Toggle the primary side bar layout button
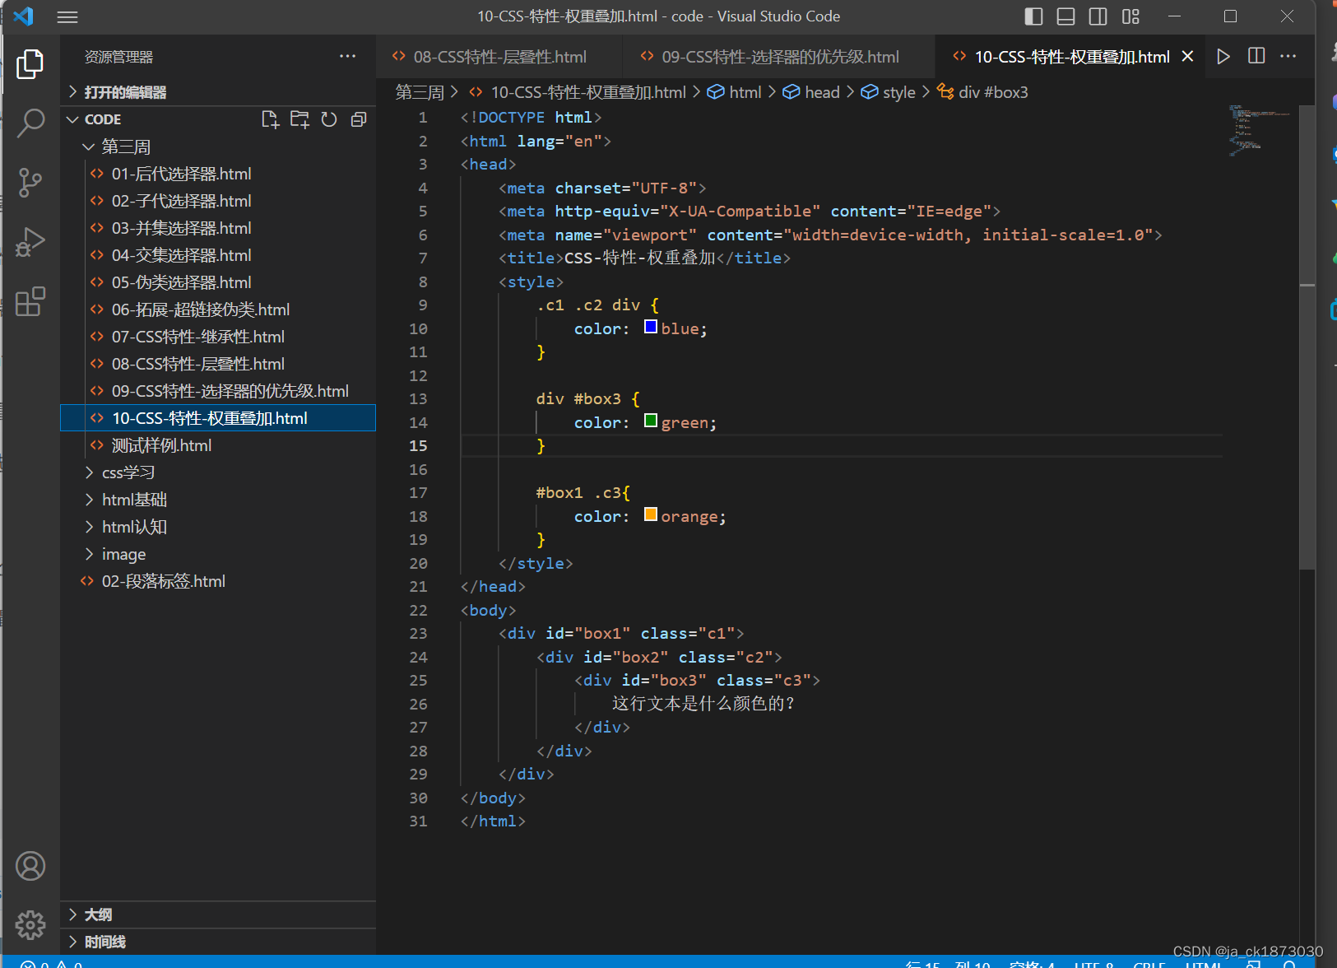Viewport: 1337px width, 968px height. click(1033, 16)
